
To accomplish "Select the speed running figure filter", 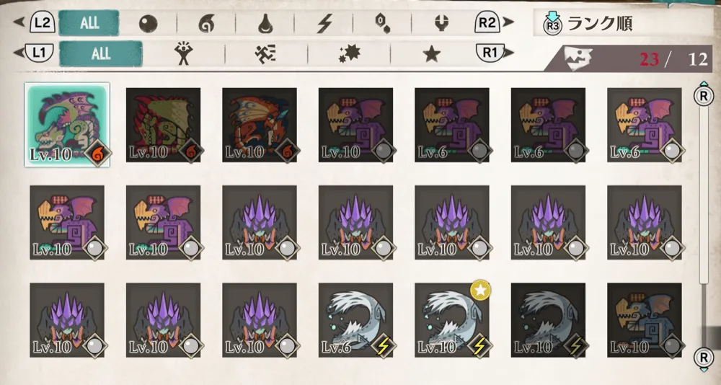I will pyautogui.click(x=265, y=53).
